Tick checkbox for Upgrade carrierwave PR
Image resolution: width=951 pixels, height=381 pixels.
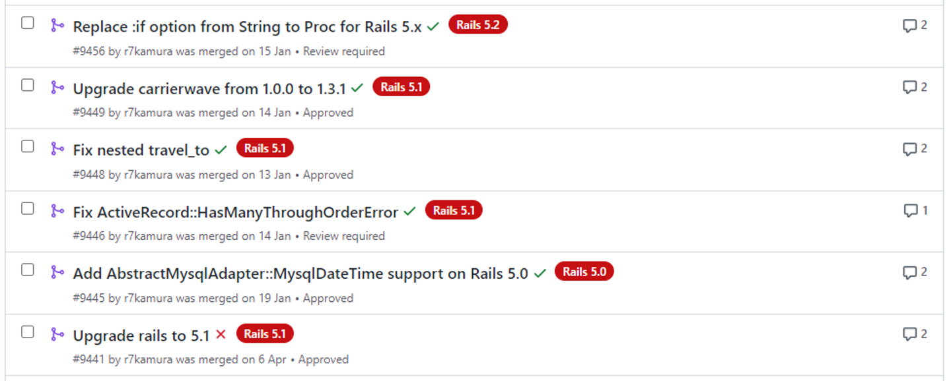[x=28, y=85]
